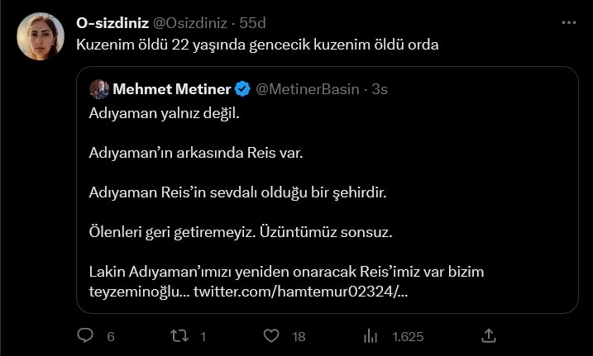Click the view count showing 1.625

coord(408,336)
